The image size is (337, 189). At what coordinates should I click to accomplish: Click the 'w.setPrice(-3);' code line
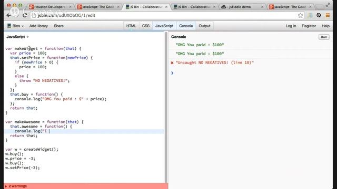(x=23, y=168)
